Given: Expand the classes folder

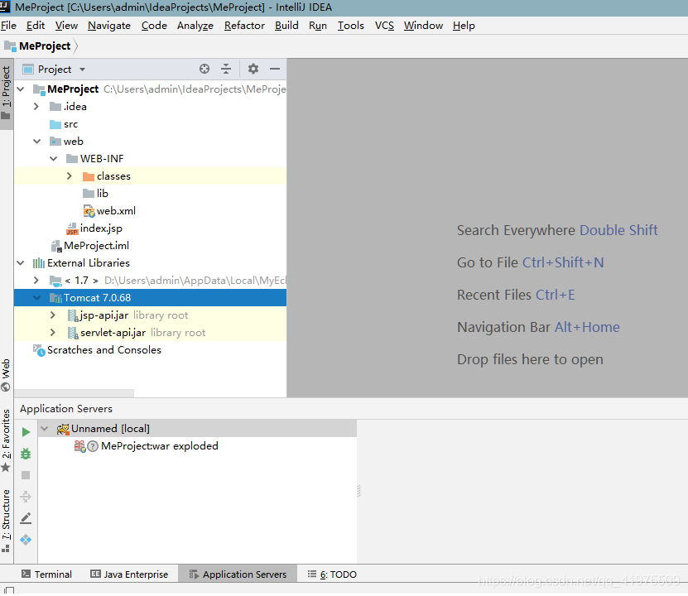Looking at the screenshot, I should 70,175.
